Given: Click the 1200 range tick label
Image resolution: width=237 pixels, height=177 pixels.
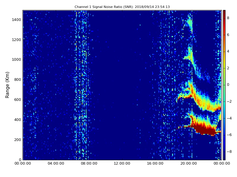Looking at the screenshot, I should [17, 40].
